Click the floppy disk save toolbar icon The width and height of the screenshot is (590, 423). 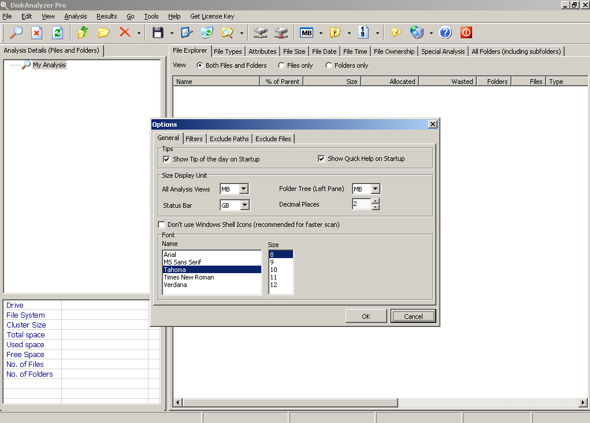tap(158, 33)
